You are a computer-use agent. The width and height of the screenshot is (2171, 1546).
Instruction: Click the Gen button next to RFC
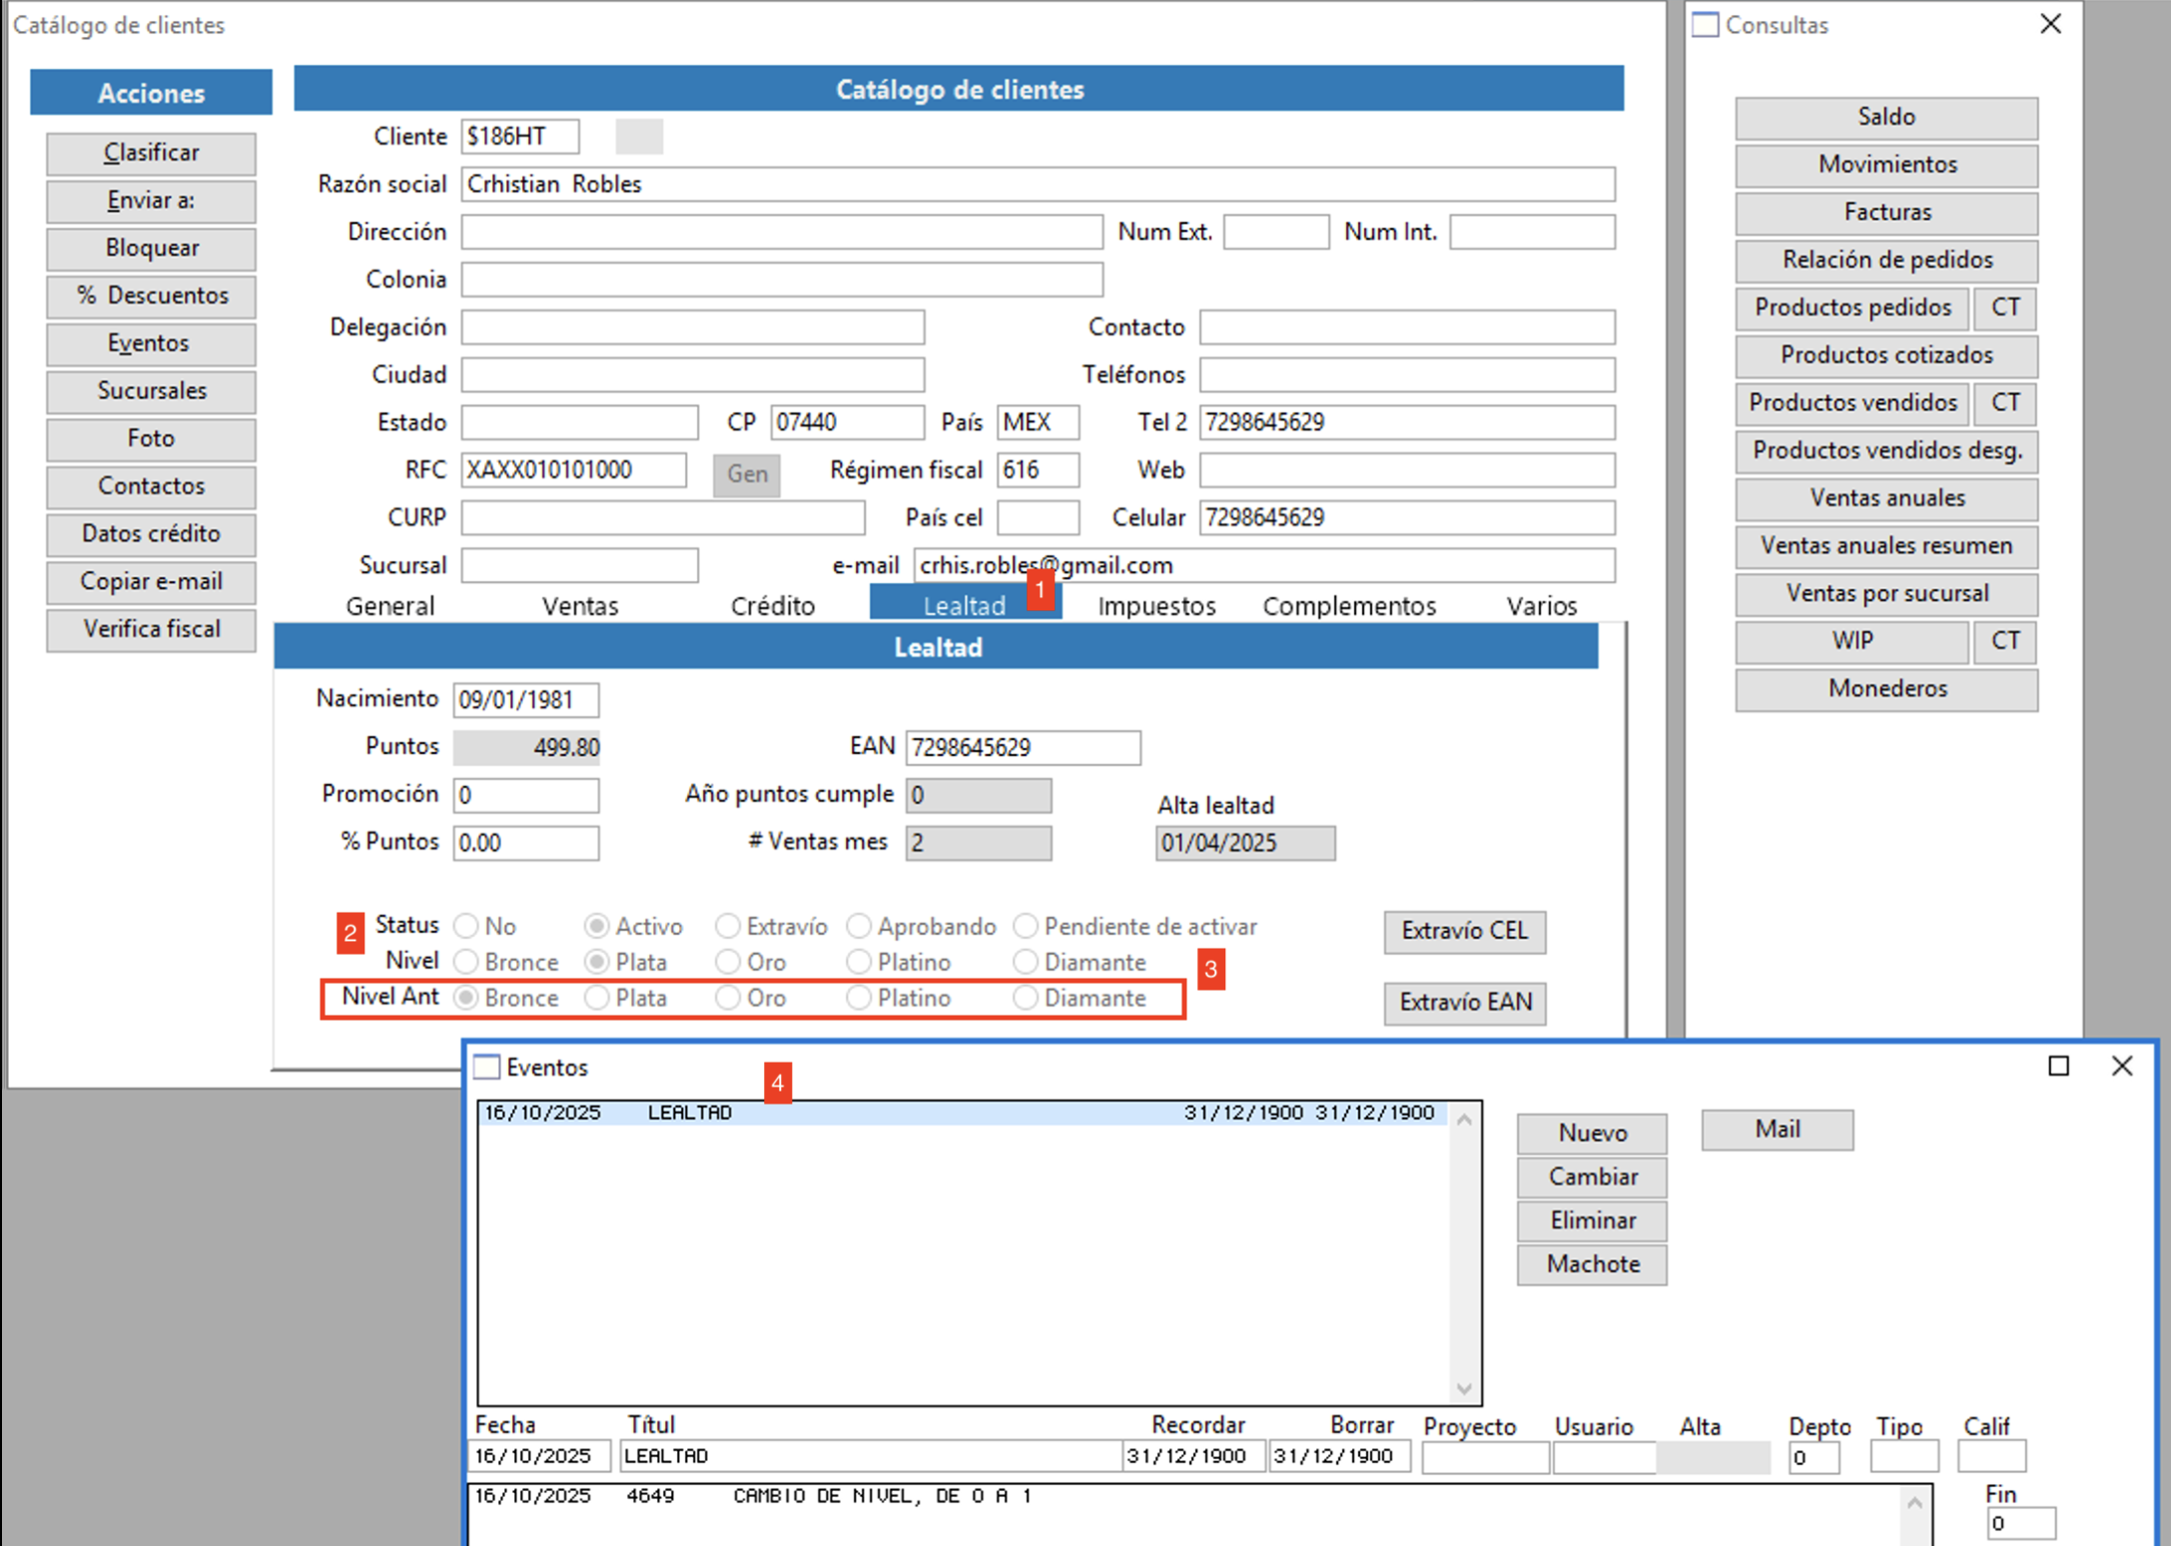747,473
